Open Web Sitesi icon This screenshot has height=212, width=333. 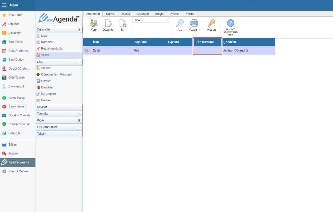click(x=4, y=42)
